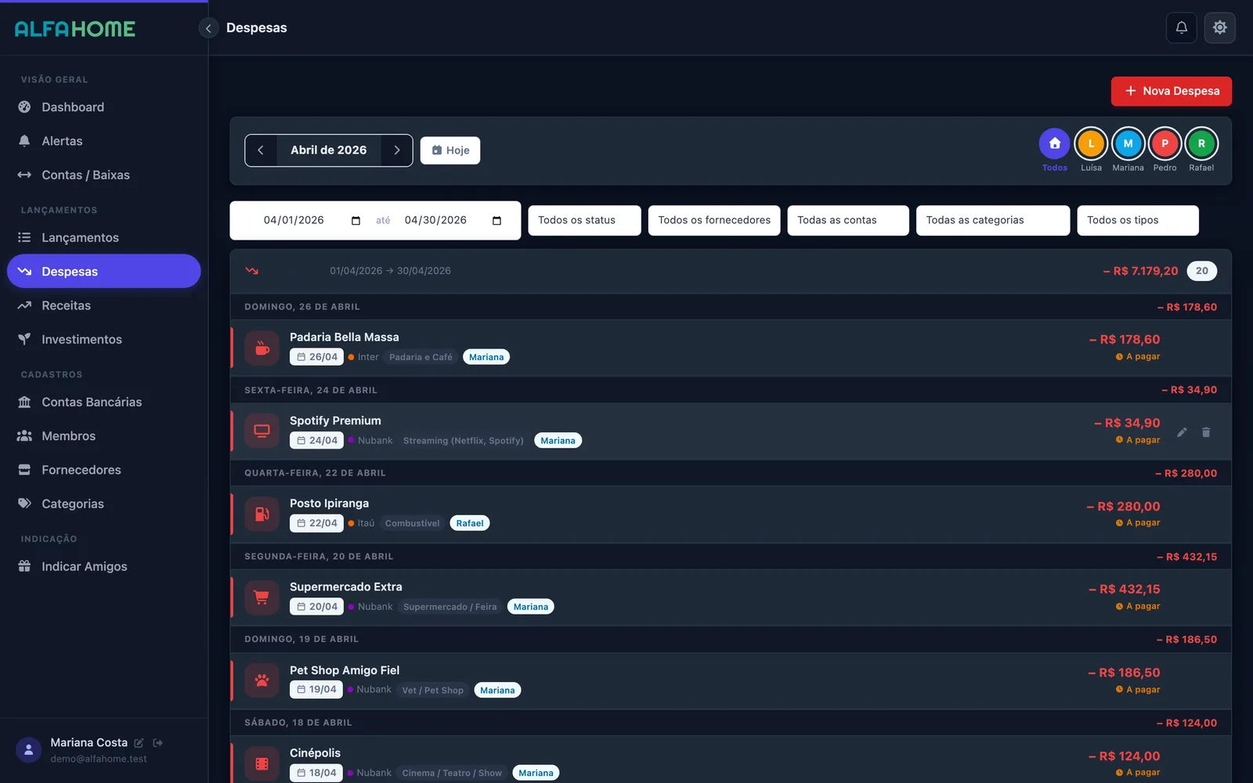Screen dimensions: 1253x783
Task: Edit the Spotify Premium expense pencil icon
Action: [x=1182, y=432]
